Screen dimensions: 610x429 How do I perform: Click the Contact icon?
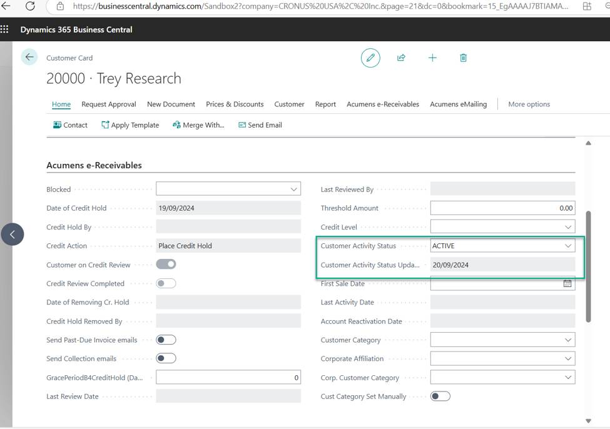click(57, 125)
